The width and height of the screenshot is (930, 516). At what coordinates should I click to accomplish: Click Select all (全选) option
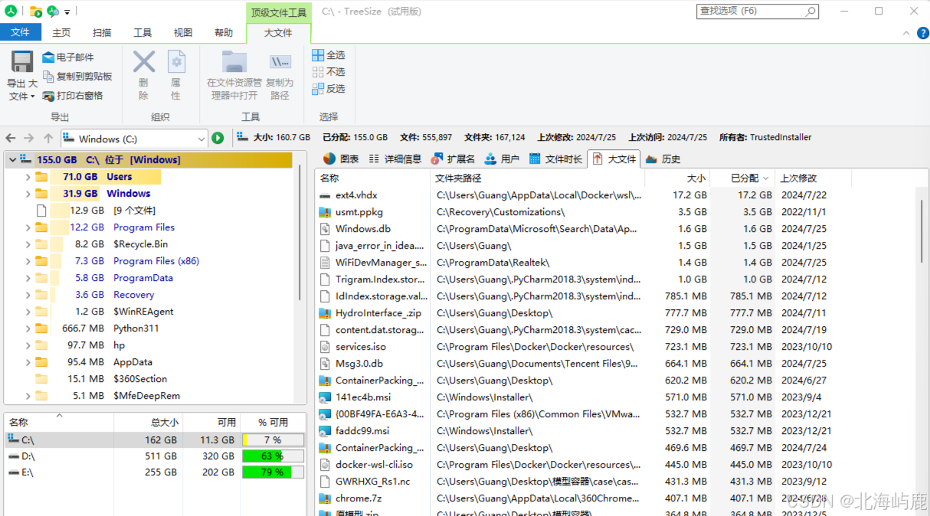click(329, 55)
